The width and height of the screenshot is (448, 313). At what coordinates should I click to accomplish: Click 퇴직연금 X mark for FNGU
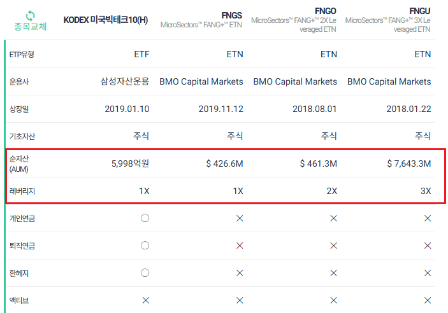click(428, 246)
